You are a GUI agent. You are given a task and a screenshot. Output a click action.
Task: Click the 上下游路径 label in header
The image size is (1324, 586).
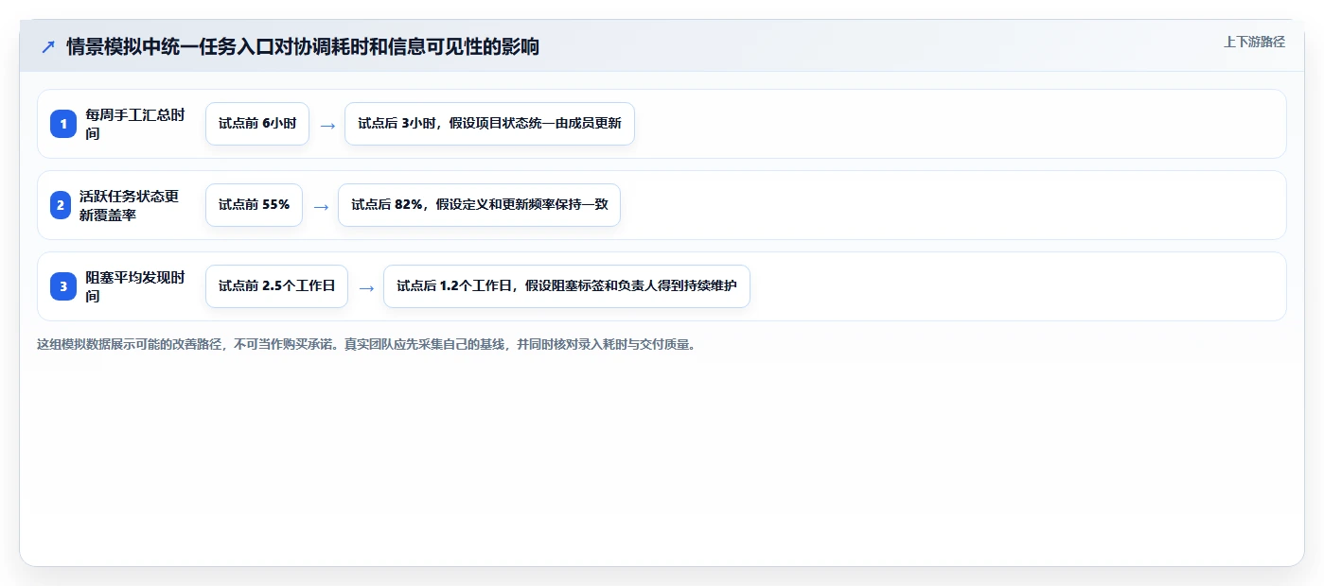(x=1254, y=42)
